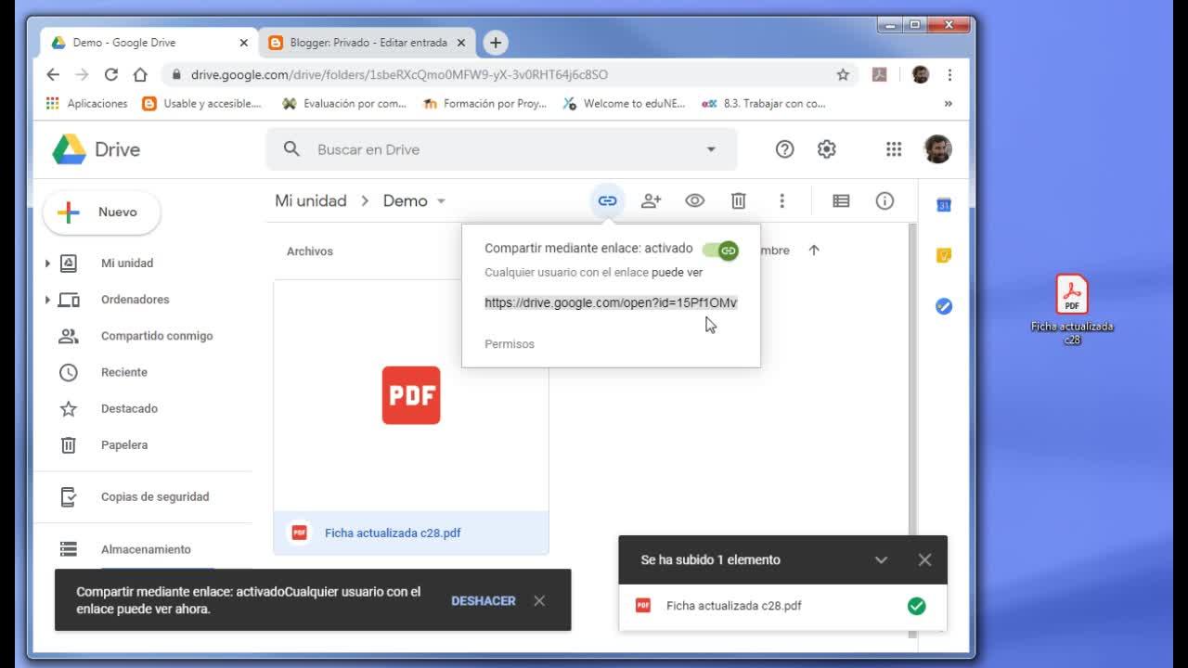
Task: Click the green upload complete checkmark
Action: [916, 606]
